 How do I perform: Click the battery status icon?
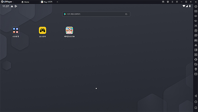tap(190, 6)
